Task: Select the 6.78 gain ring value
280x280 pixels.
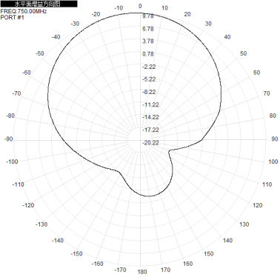Action: 148,29
